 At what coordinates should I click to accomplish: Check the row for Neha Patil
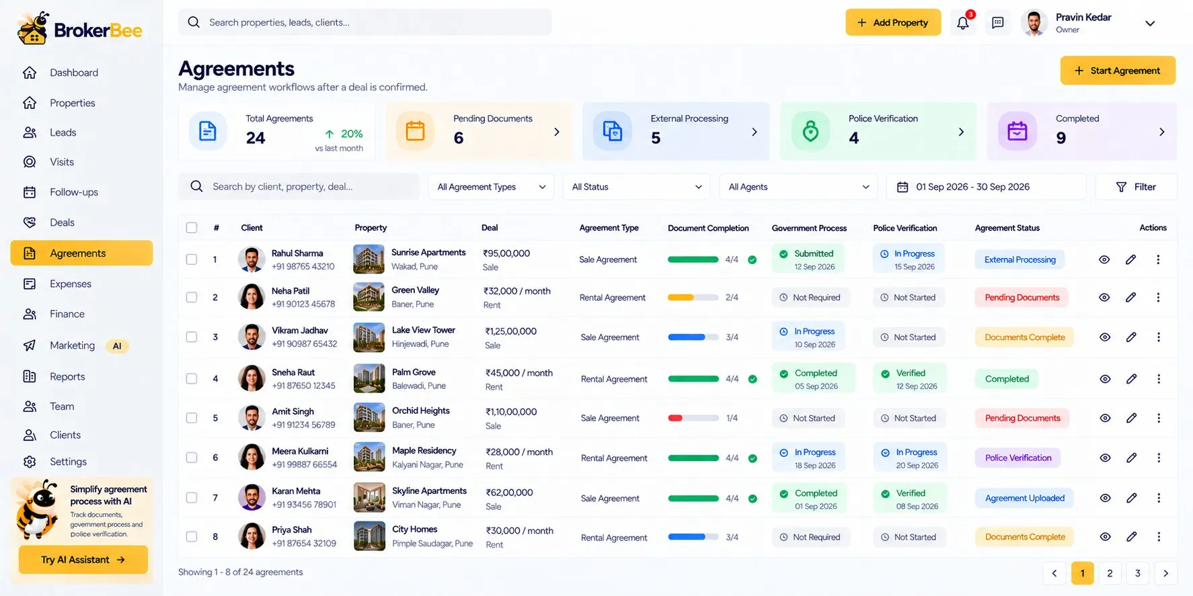click(192, 297)
